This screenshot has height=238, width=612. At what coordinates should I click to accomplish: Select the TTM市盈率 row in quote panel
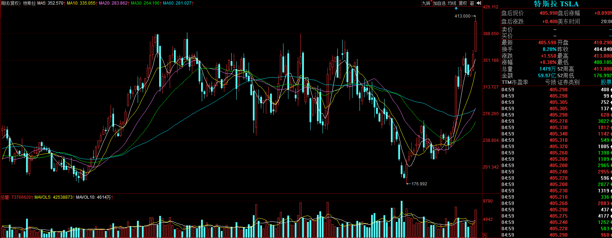tap(515, 82)
